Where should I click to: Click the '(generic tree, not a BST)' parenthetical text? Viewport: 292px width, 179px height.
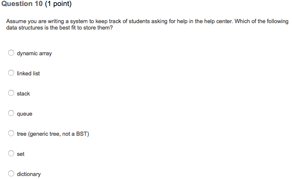(x=59, y=134)
